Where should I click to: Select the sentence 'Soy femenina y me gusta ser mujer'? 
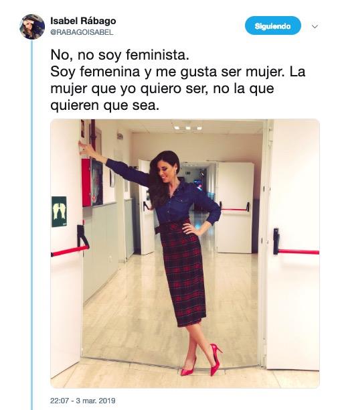point(167,72)
